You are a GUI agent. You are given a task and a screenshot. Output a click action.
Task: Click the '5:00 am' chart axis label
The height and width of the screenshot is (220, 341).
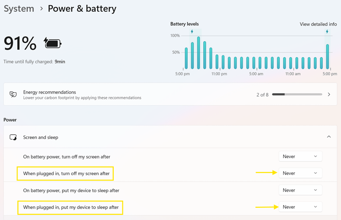(x=256, y=74)
